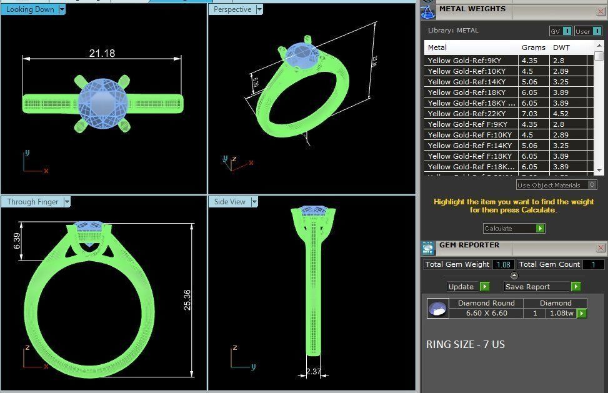Viewport: 608px width, 393px height.
Task: Click the 1.08tw weight cell
Action: pyautogui.click(x=562, y=313)
